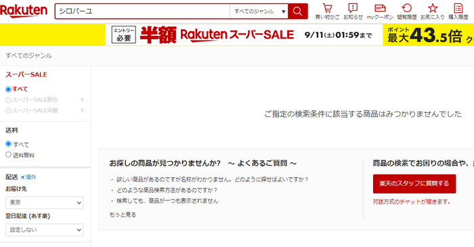Open the お届け先 東京 dropdown
474x247 pixels.
pos(45,202)
